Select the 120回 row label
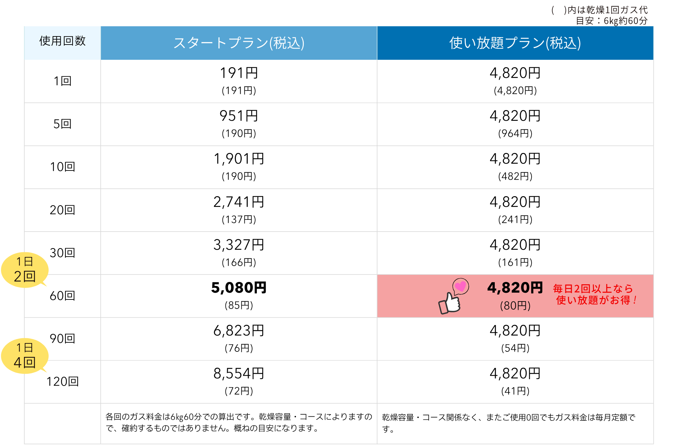The width and height of the screenshot is (675, 445). [62, 382]
